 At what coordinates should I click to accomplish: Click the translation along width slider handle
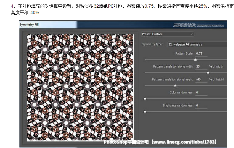(208, 73)
